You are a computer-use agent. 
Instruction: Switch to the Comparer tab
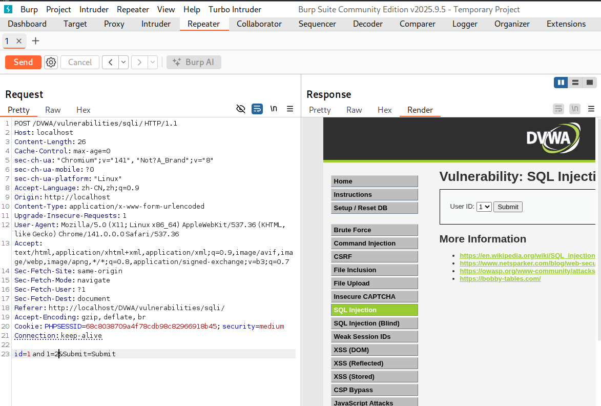coord(418,24)
